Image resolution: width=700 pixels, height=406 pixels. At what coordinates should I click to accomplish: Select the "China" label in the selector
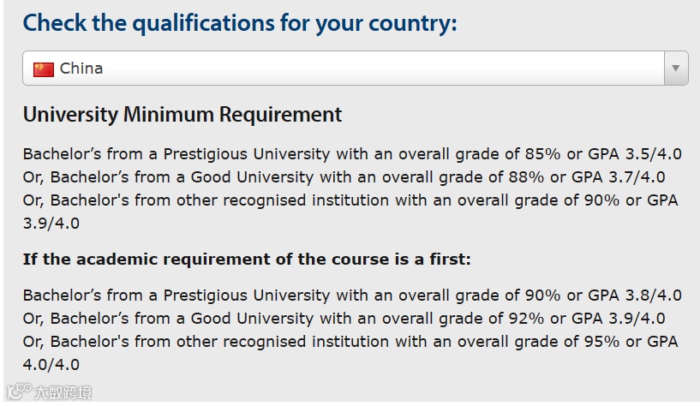click(81, 69)
